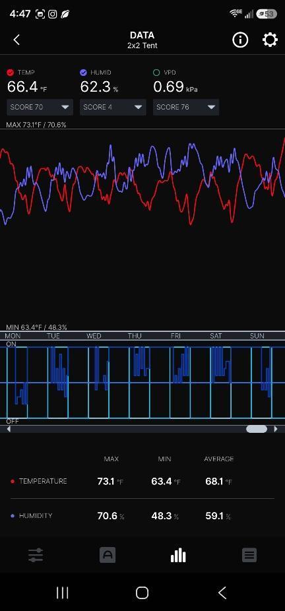This screenshot has width=285, height=611.
Task: Select the bar chart data tab
Action: coord(178,555)
